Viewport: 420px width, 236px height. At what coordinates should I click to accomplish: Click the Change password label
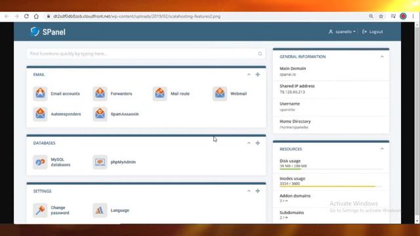click(60, 210)
